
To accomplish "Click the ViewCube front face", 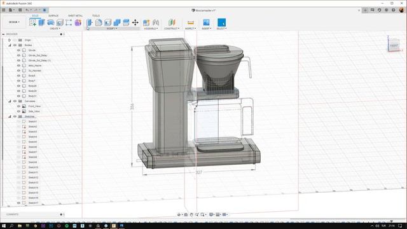I will pos(394,45).
